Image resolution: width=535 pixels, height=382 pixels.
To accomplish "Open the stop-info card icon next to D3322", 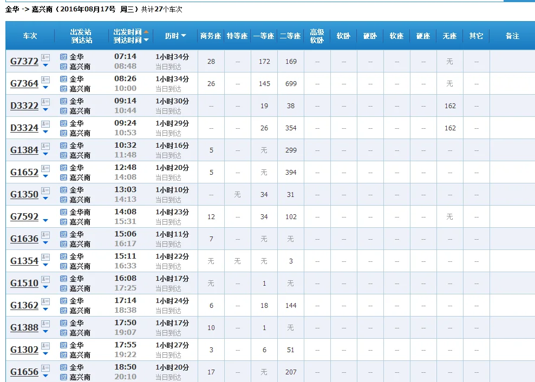I will [45, 102].
